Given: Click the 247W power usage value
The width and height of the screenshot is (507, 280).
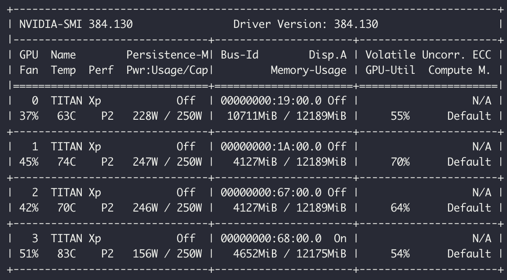Looking at the screenshot, I should click(145, 162).
